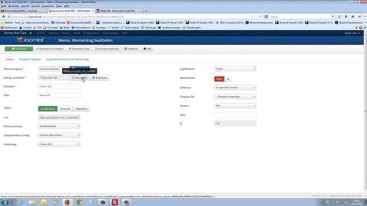Open the Zielfenster dropdown

pyautogui.click(x=235, y=88)
